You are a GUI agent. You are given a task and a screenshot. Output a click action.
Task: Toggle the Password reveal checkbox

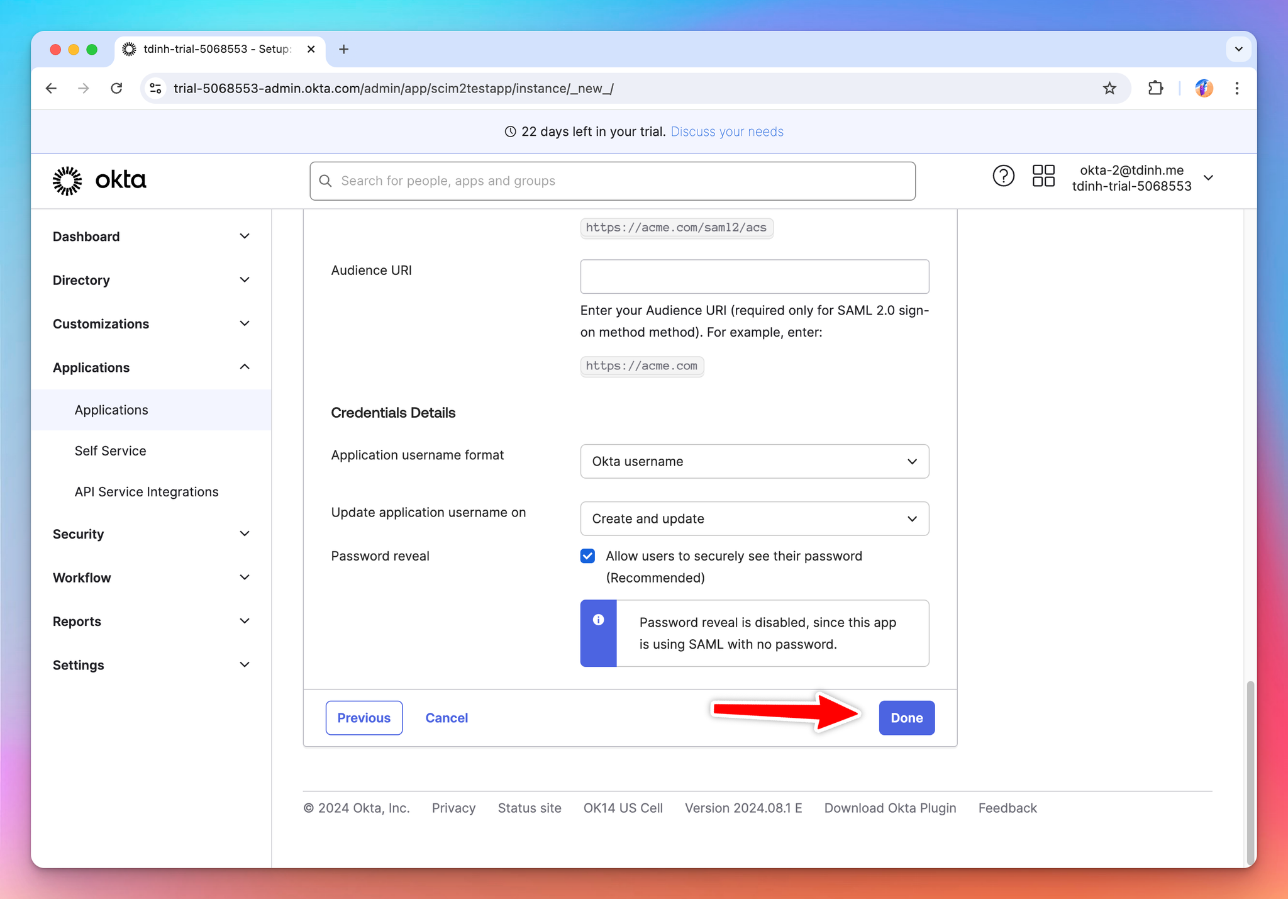[x=588, y=556]
